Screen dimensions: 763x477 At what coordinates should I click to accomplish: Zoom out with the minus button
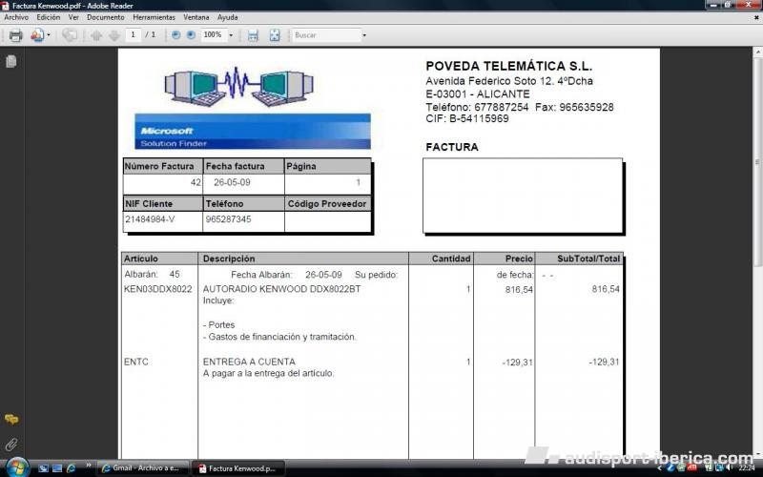click(176, 35)
